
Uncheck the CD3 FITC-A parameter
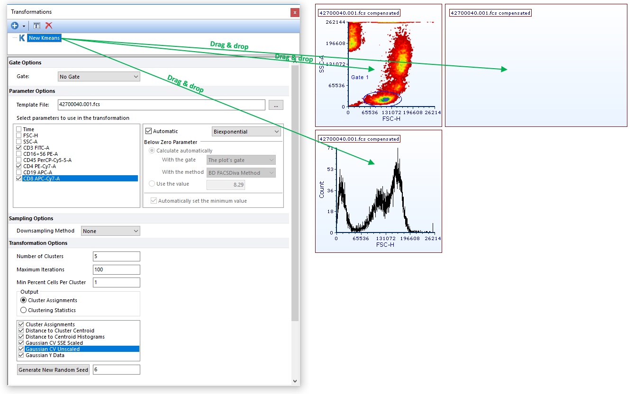click(18, 148)
